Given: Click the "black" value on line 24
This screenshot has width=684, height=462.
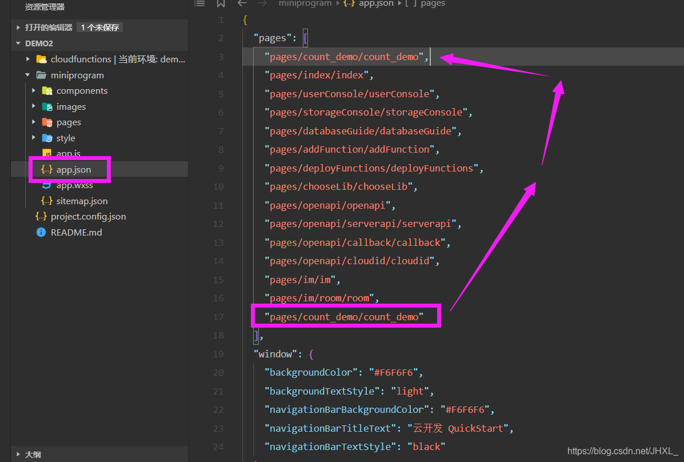Looking at the screenshot, I should coord(426,447).
